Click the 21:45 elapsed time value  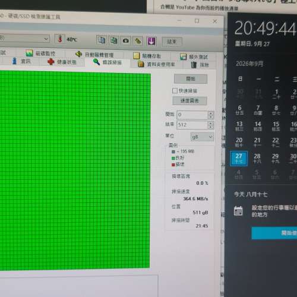(x=202, y=226)
